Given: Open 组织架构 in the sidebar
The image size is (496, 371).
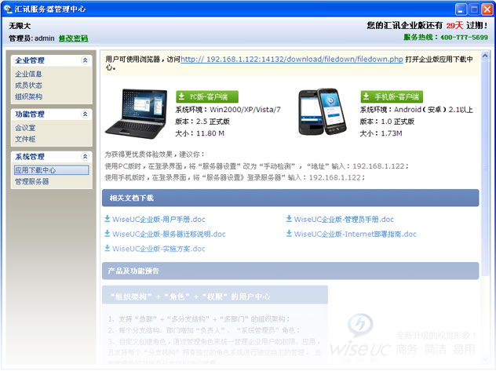Looking at the screenshot, I should tap(28, 96).
